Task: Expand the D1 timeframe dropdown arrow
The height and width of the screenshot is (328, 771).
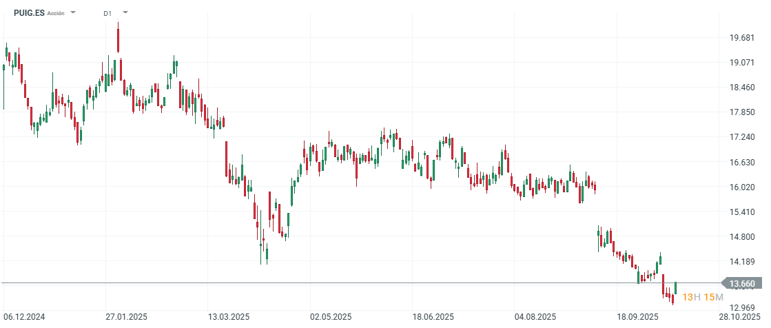Action: click(x=125, y=13)
